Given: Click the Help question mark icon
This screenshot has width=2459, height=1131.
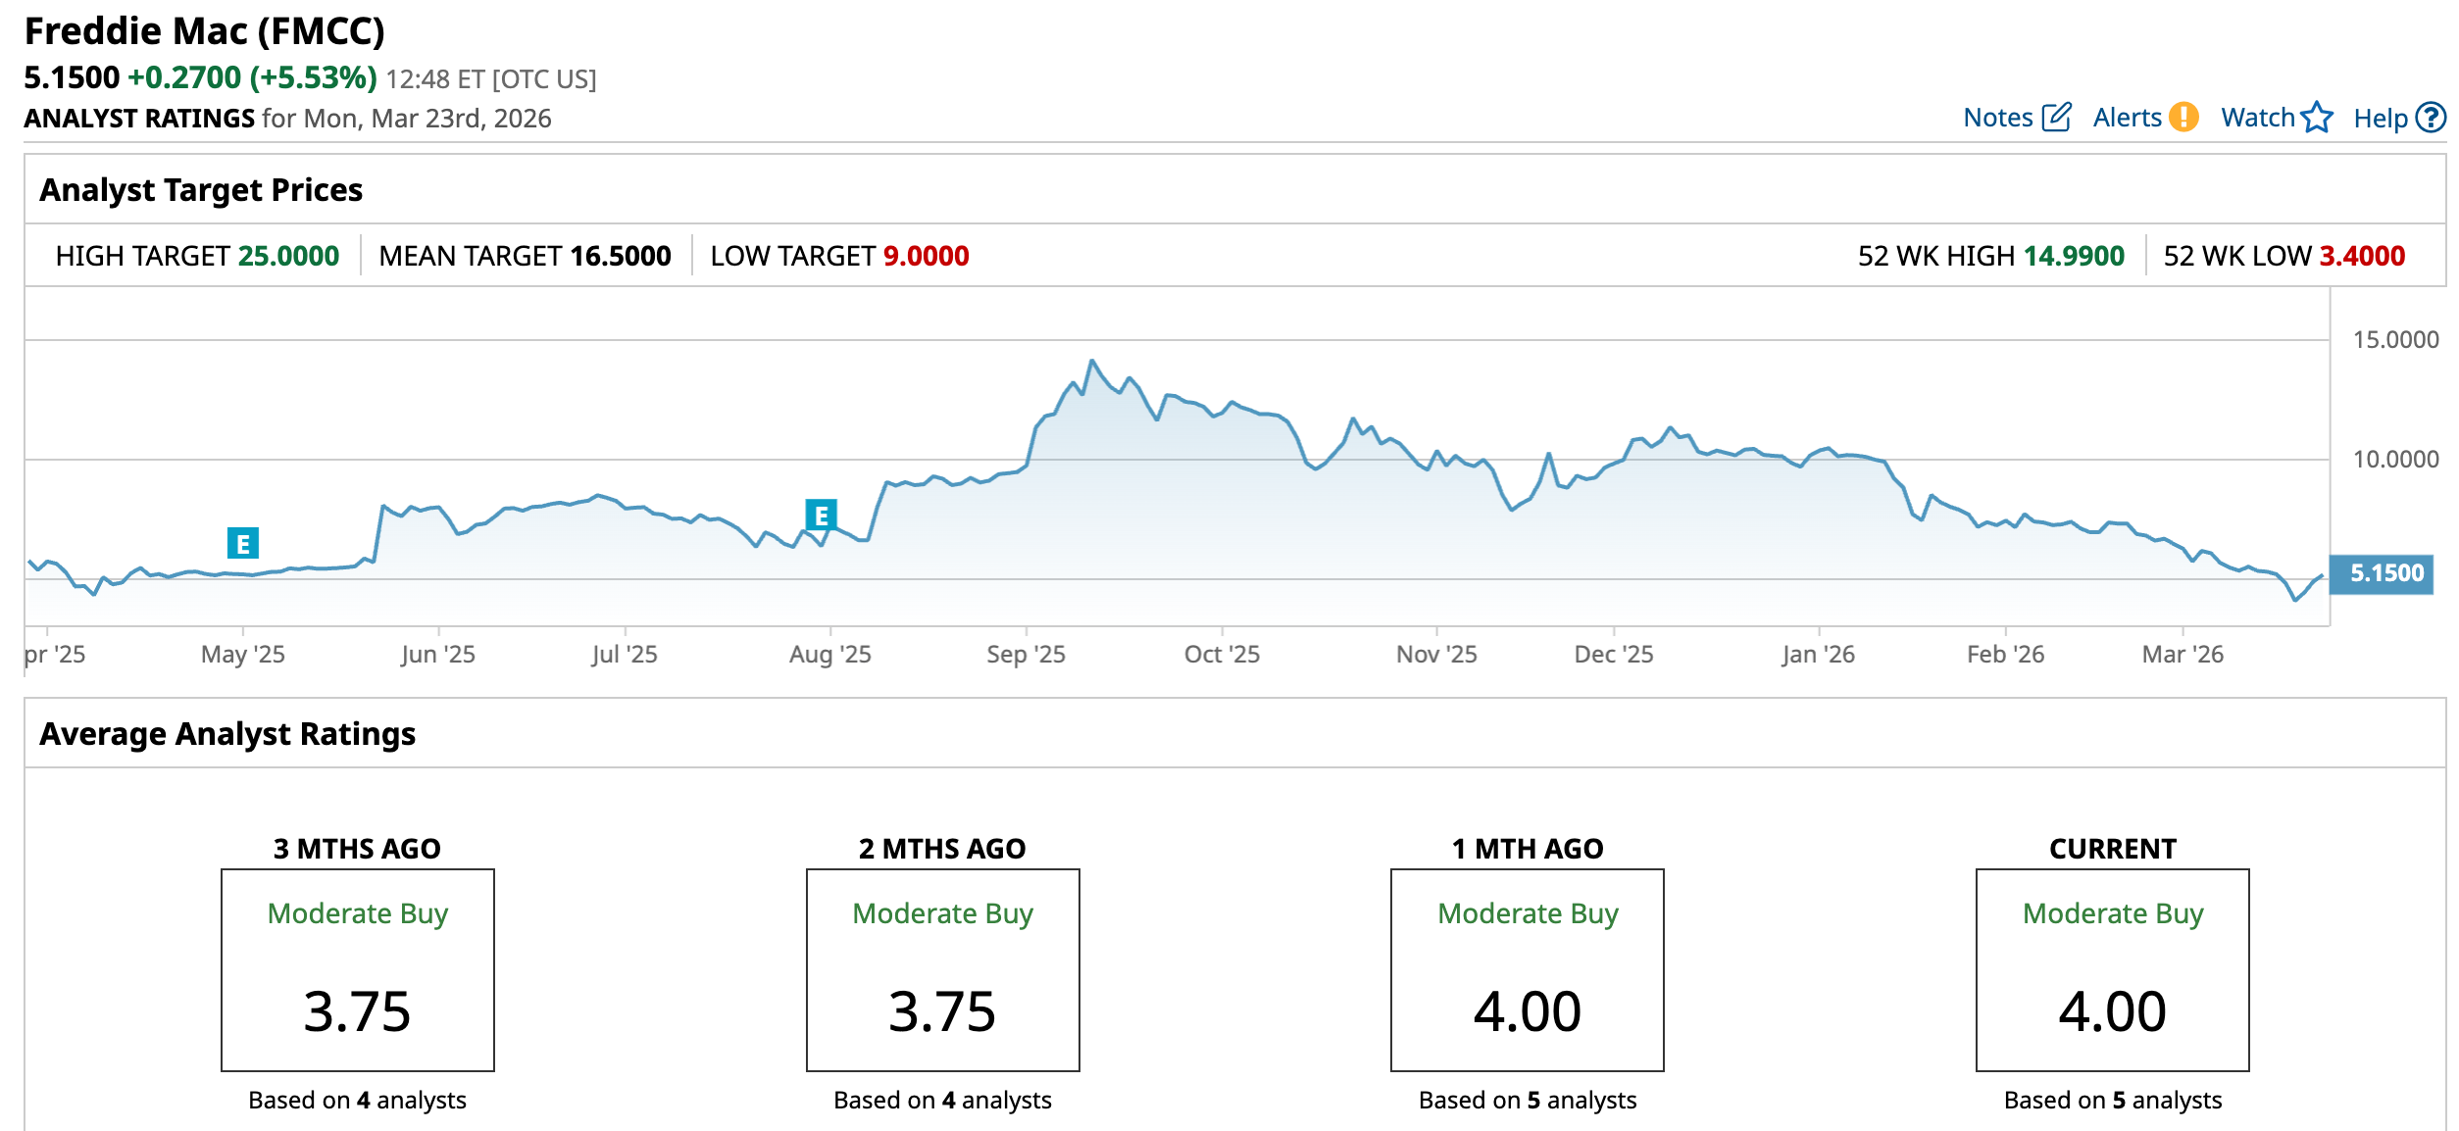Looking at the screenshot, I should 2431,118.
